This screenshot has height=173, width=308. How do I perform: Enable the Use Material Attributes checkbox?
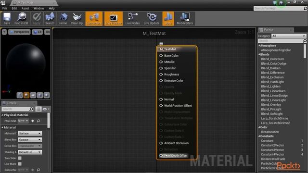[20, 164]
